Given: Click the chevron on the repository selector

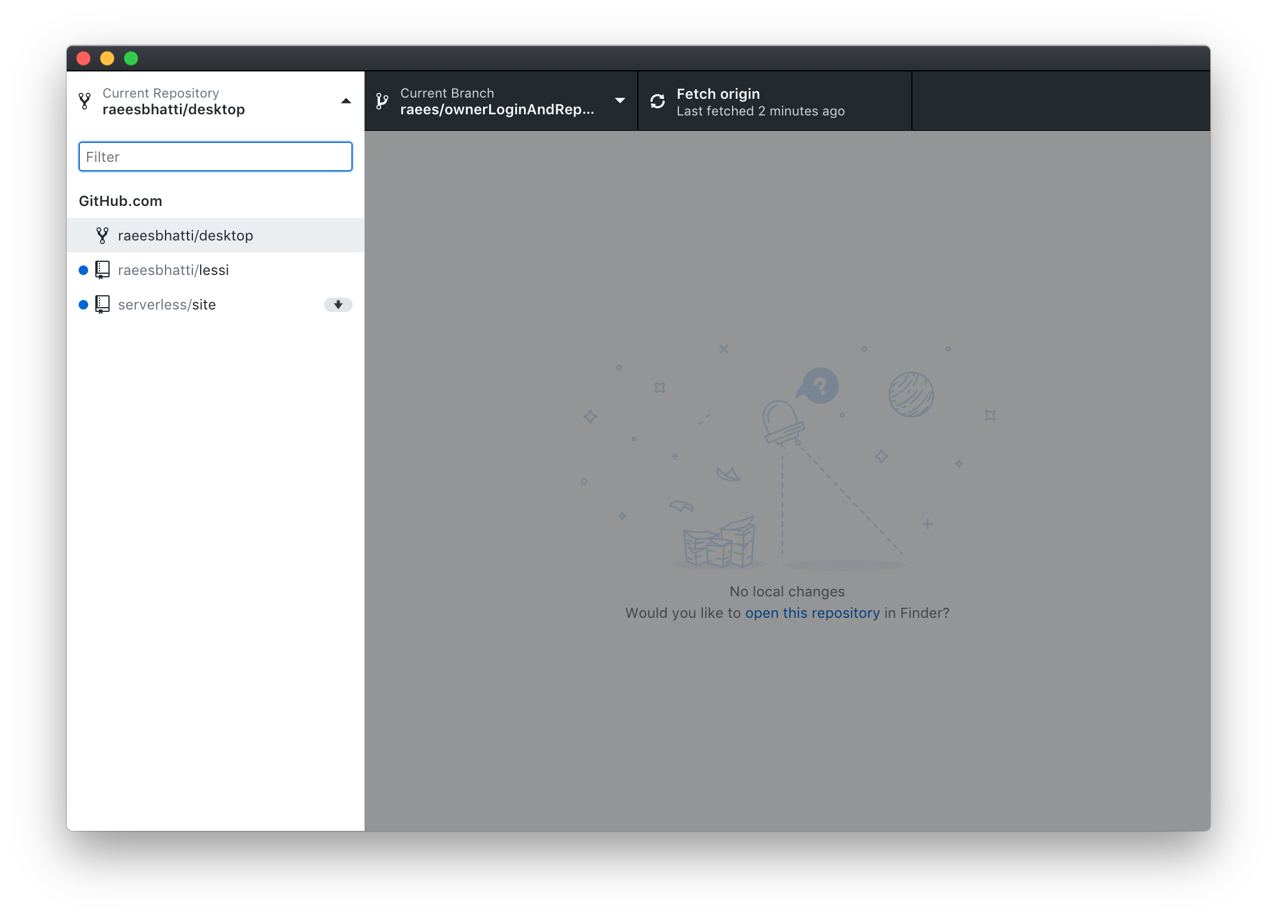Looking at the screenshot, I should click(x=345, y=101).
